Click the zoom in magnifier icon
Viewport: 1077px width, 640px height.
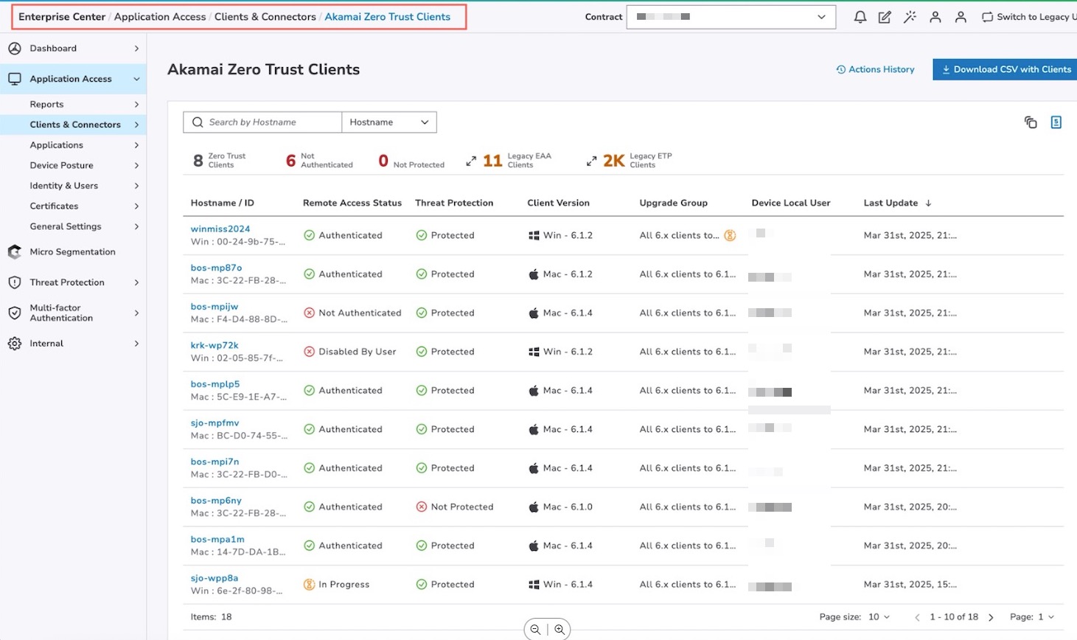click(x=560, y=629)
